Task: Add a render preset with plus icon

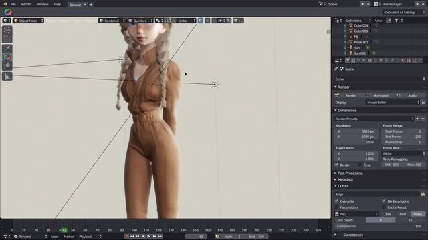Action: coord(417,119)
